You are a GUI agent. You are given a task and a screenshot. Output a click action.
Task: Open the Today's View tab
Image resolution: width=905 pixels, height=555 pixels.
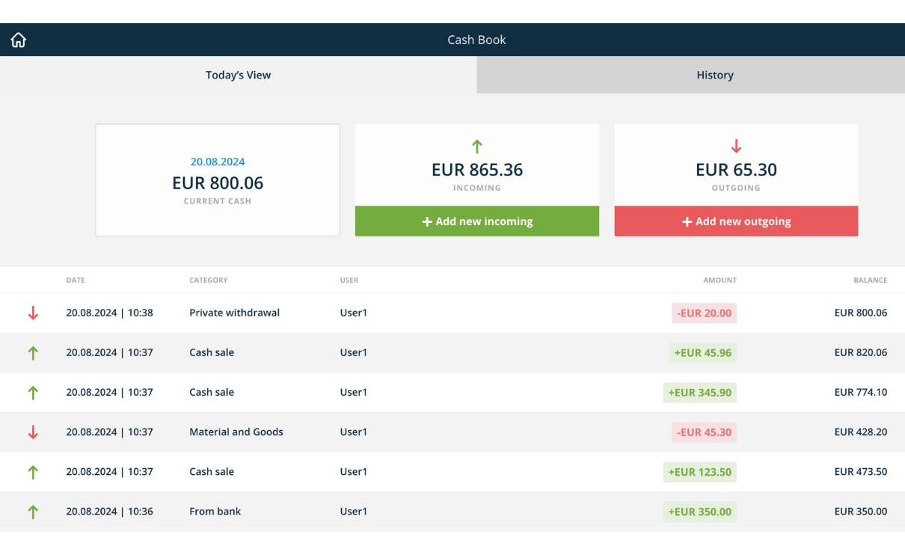[x=237, y=75]
